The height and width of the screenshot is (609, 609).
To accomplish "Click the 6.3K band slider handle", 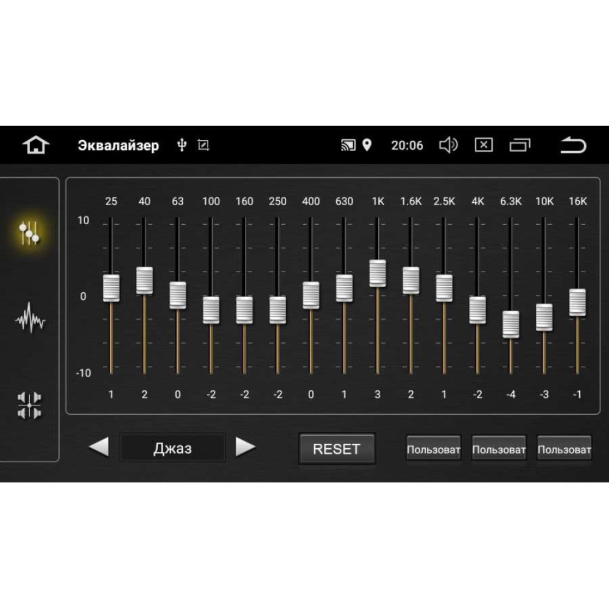I will (511, 325).
